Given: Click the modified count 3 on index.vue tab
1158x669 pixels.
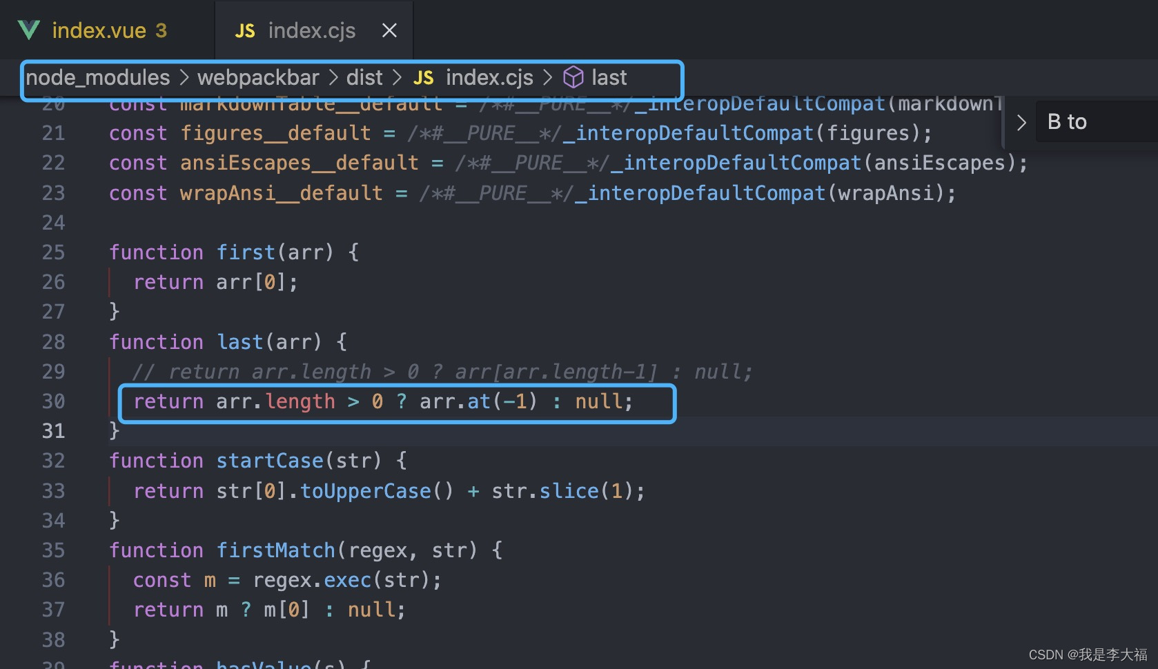Looking at the screenshot, I should click(x=159, y=30).
